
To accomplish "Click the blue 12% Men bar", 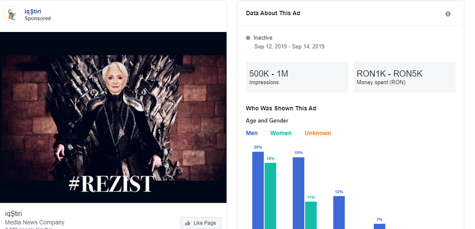I will [x=339, y=212].
